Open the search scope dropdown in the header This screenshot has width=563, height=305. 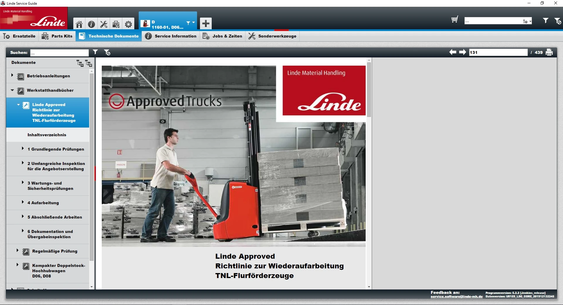527,21
